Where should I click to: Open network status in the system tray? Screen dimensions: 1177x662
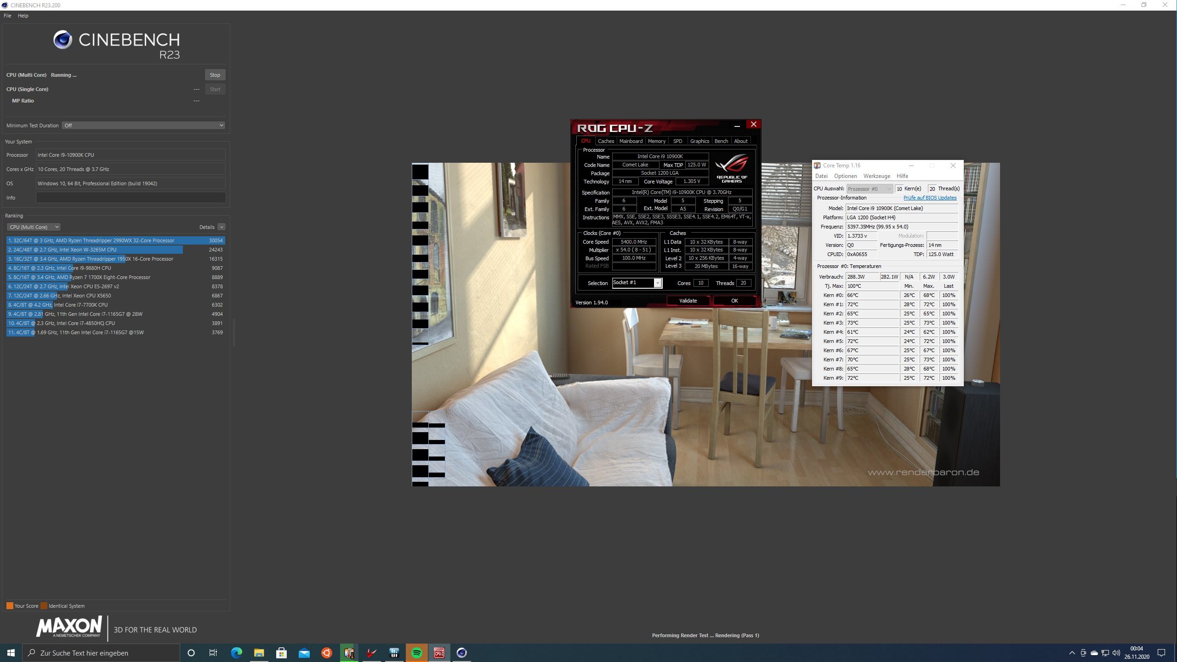point(1105,653)
